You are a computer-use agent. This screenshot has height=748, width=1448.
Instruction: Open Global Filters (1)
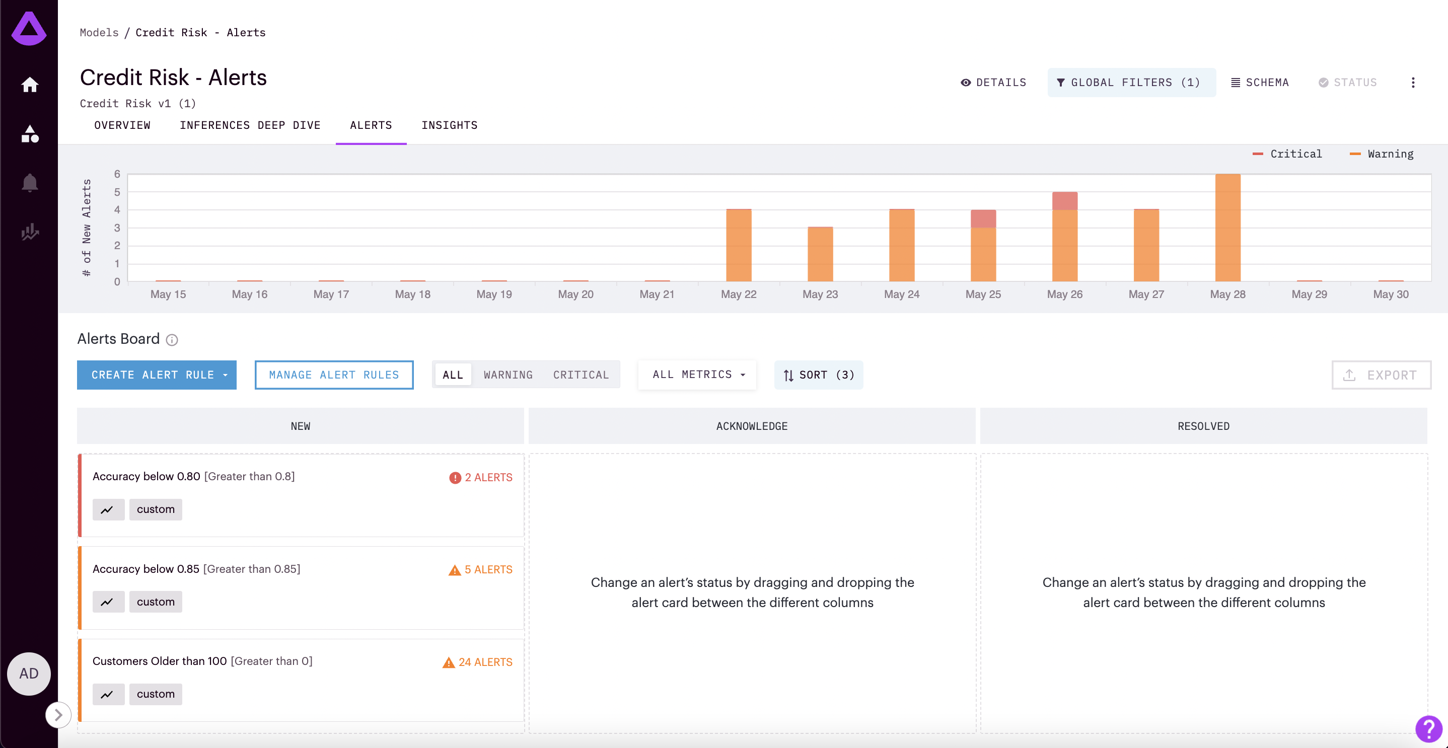coord(1130,83)
